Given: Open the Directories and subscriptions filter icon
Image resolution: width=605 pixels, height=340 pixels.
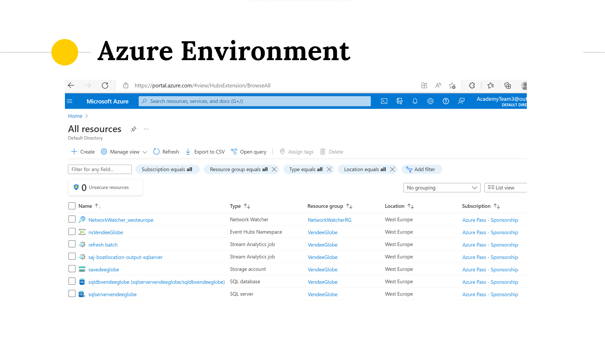Looking at the screenshot, I should 400,101.
